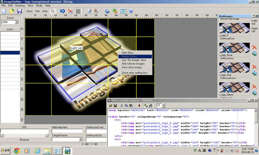Open the Target frame dropdown
The height and width of the screenshot is (155, 259).
point(80,139)
